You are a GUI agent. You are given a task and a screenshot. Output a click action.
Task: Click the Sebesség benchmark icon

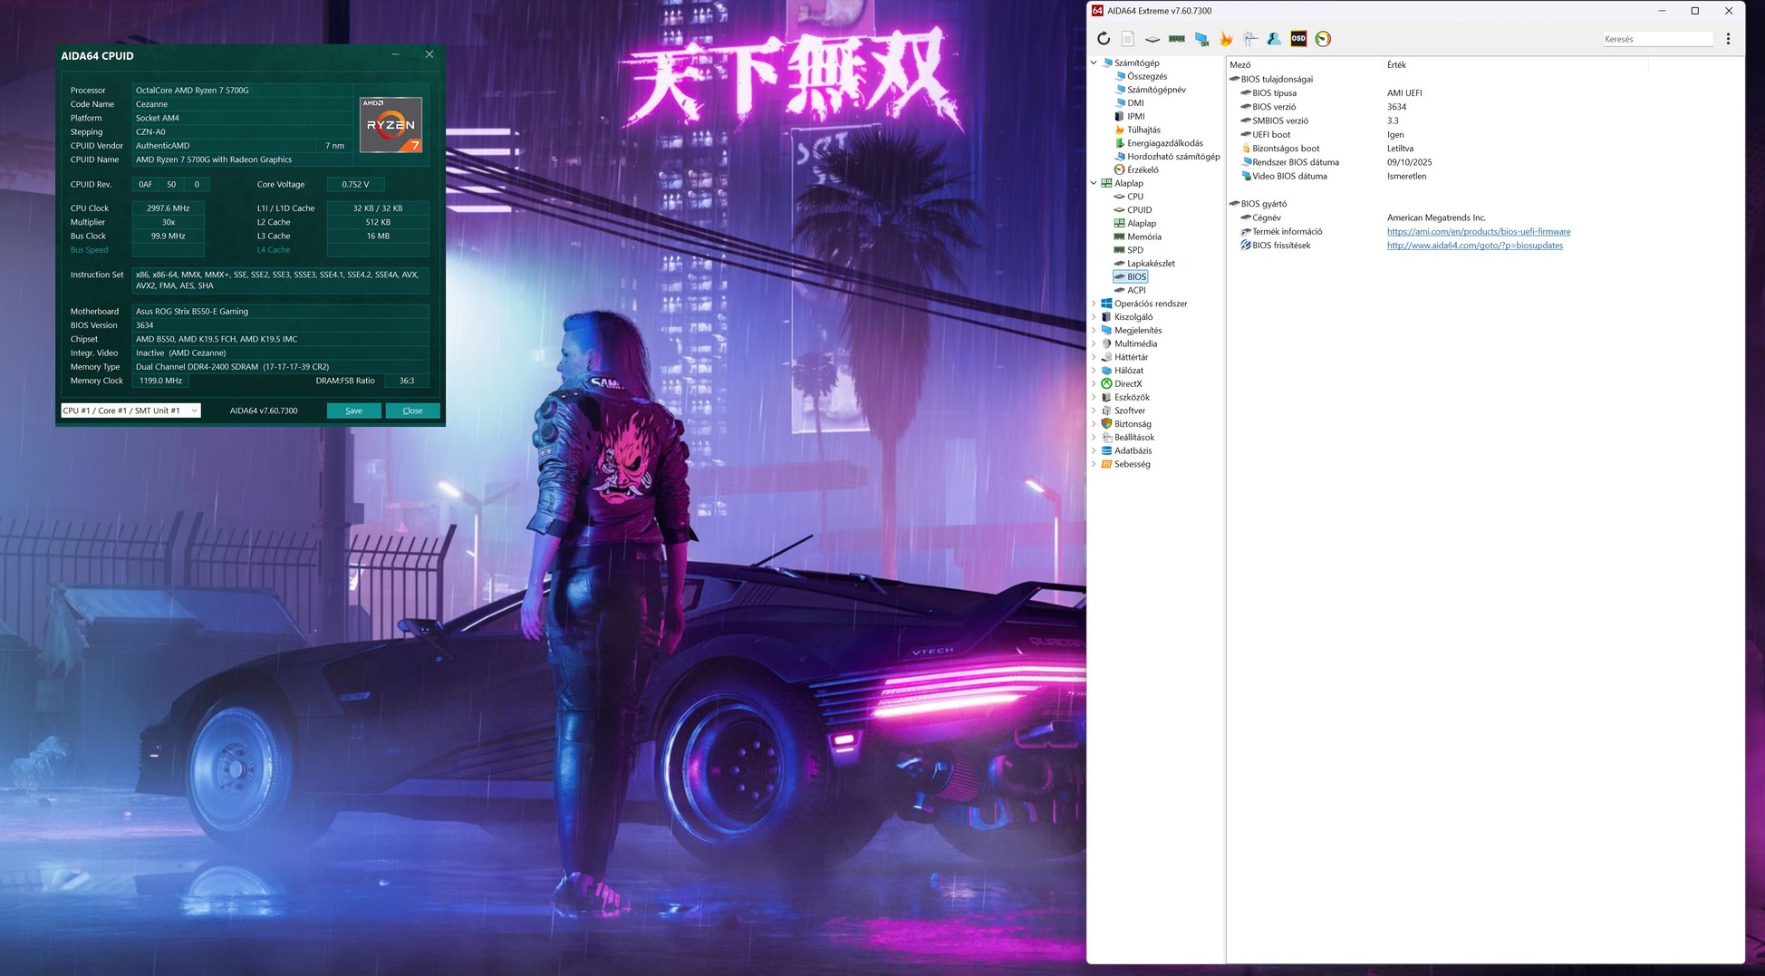1106,464
